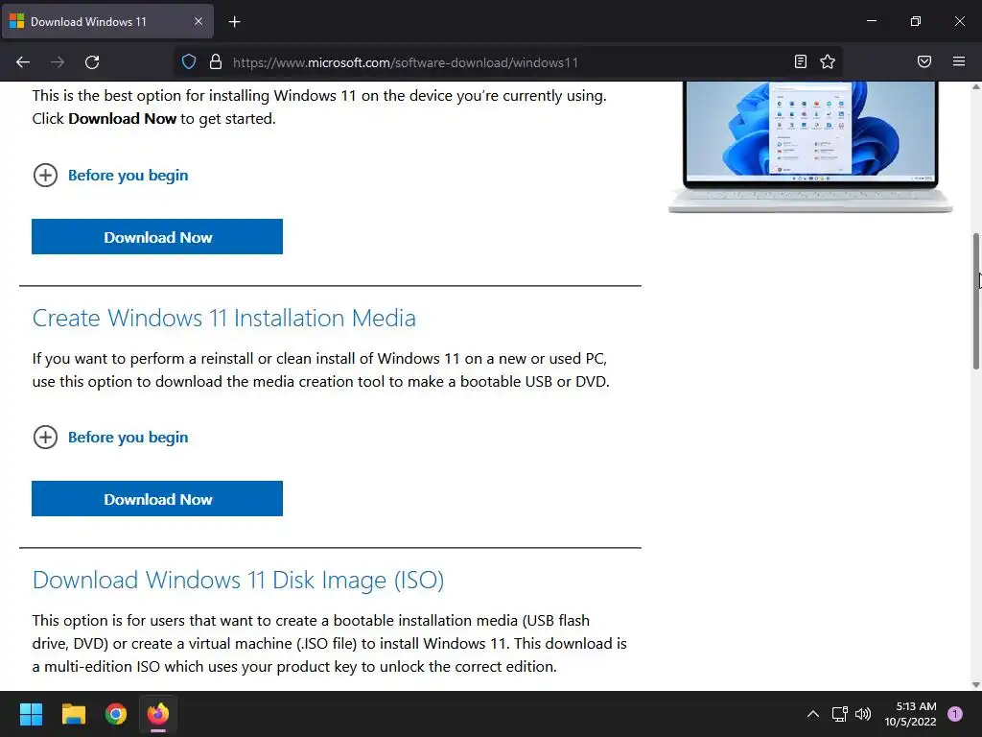This screenshot has width=982, height=737.
Task: Click the Download Windows 11 Disk Image (ISO) heading
Action: (x=238, y=581)
